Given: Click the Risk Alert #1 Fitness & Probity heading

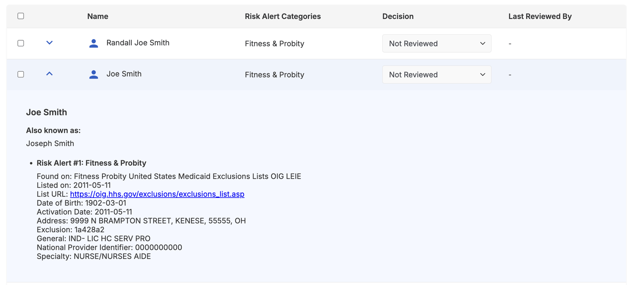Looking at the screenshot, I should click(x=91, y=163).
